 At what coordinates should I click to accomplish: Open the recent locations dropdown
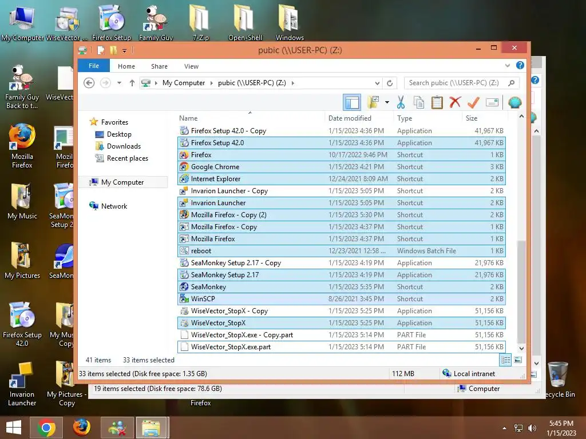coord(119,83)
